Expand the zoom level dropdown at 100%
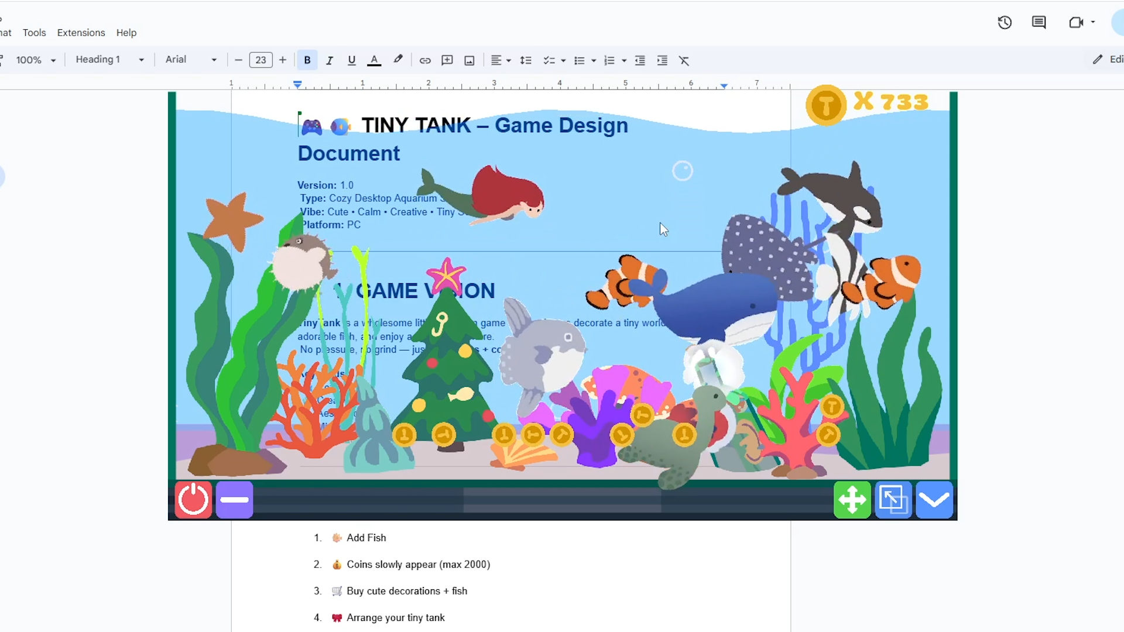Viewport: 1124px width, 632px height. [36, 59]
